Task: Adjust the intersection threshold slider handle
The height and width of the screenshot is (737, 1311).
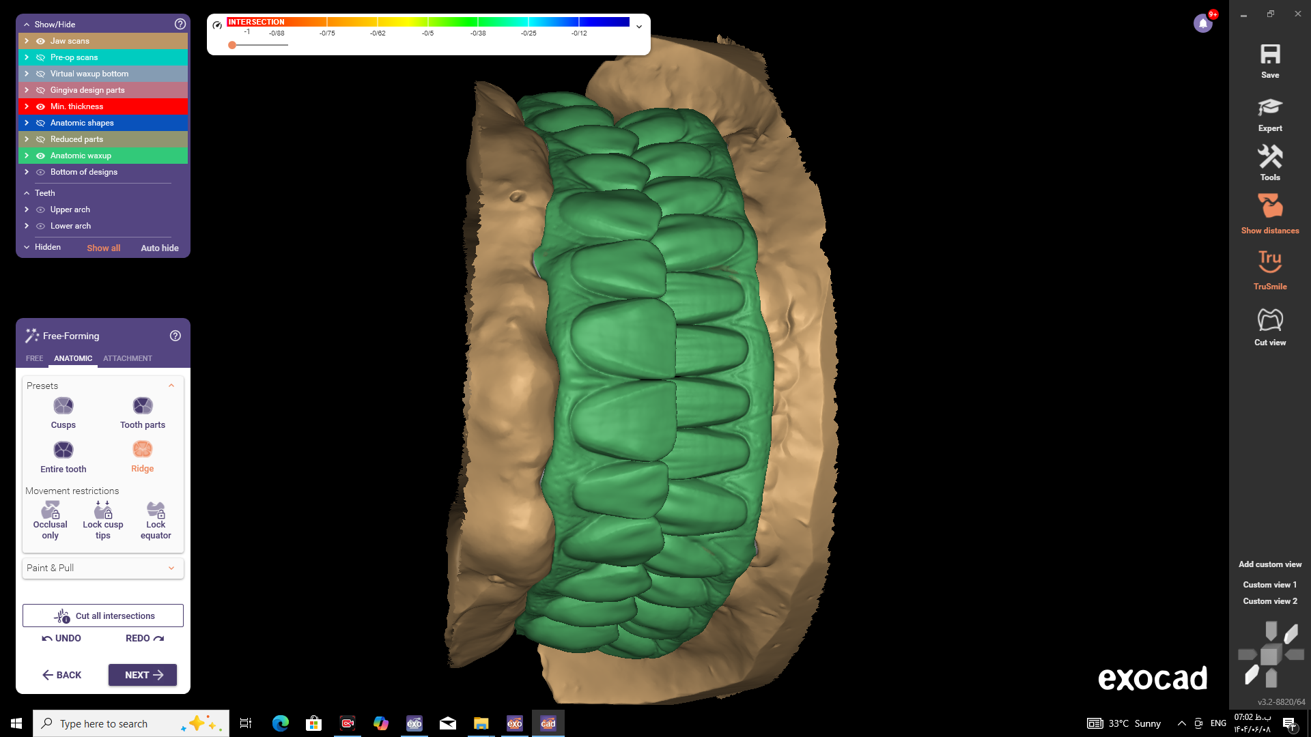Action: (x=232, y=45)
